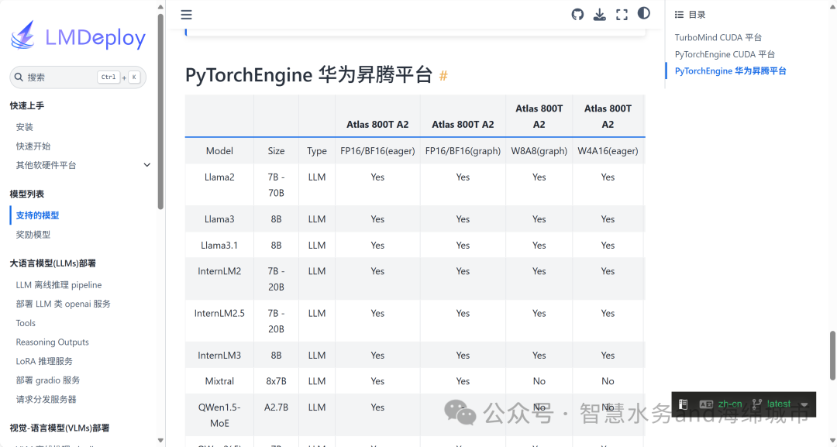The width and height of the screenshot is (837, 447).
Task: Open the Tools sidebar page
Action: [x=26, y=323]
